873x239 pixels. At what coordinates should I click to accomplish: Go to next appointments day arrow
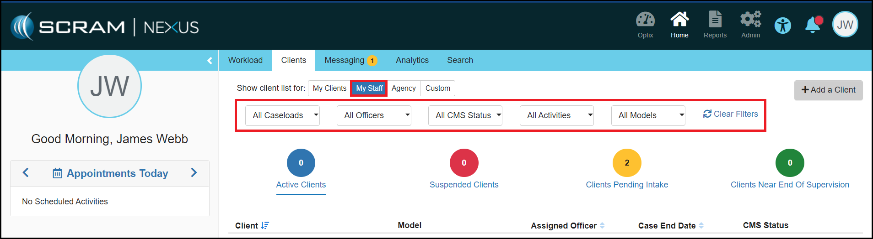[x=194, y=173]
